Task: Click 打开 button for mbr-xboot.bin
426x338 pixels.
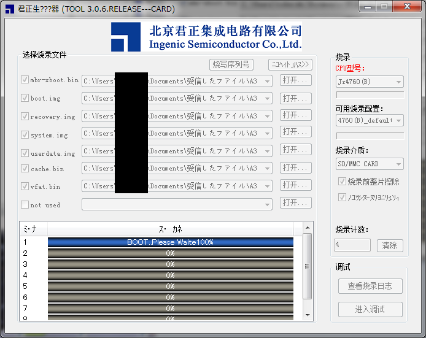Action: pyautogui.click(x=296, y=80)
